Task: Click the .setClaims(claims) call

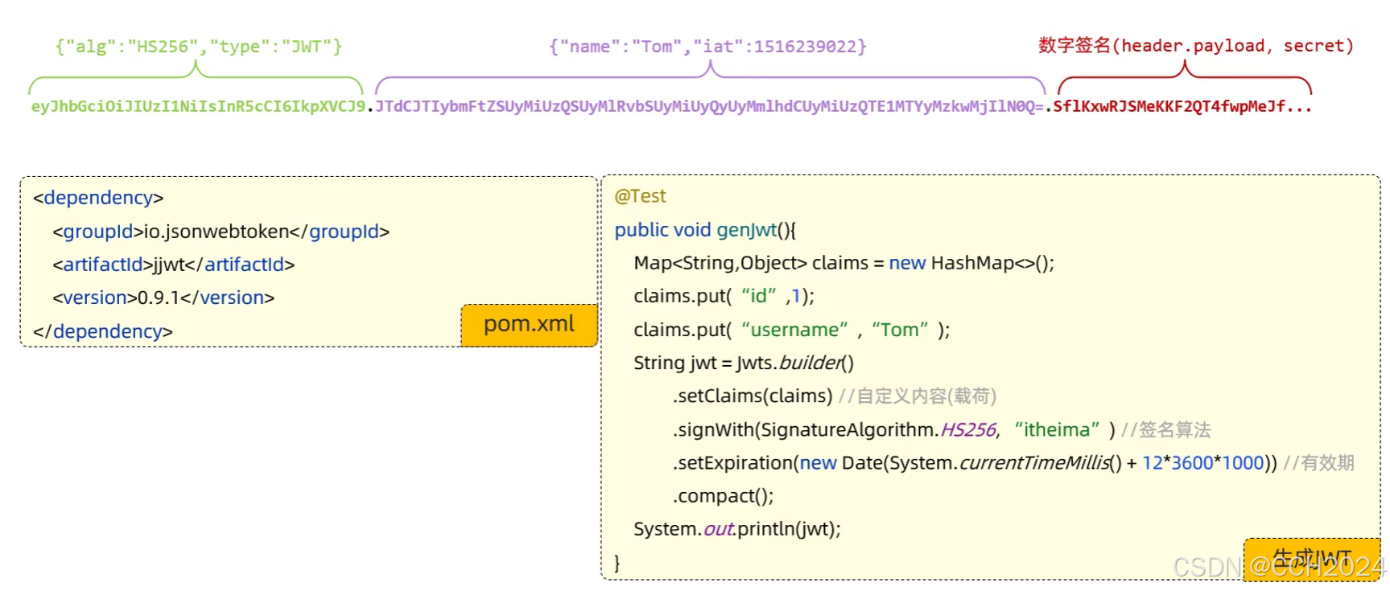Action: (753, 396)
